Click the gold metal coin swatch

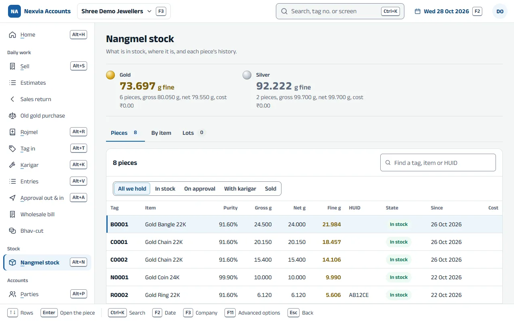click(110, 75)
